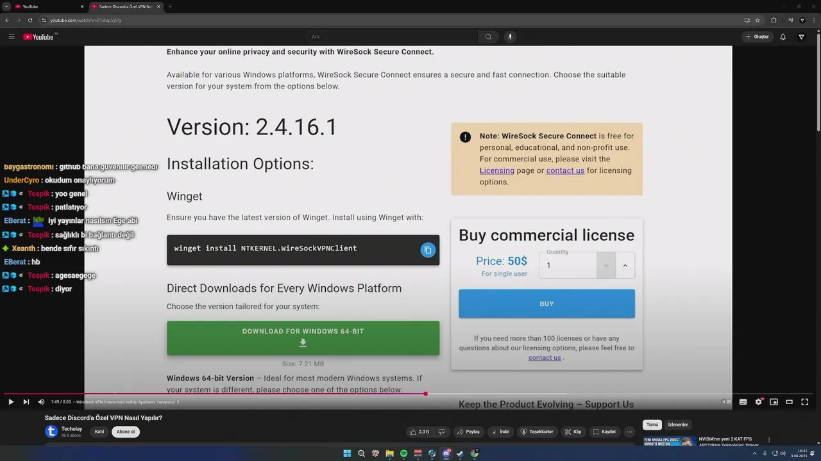The width and height of the screenshot is (821, 461).
Task: Toggle the autoplay switch in player
Action: 726,402
